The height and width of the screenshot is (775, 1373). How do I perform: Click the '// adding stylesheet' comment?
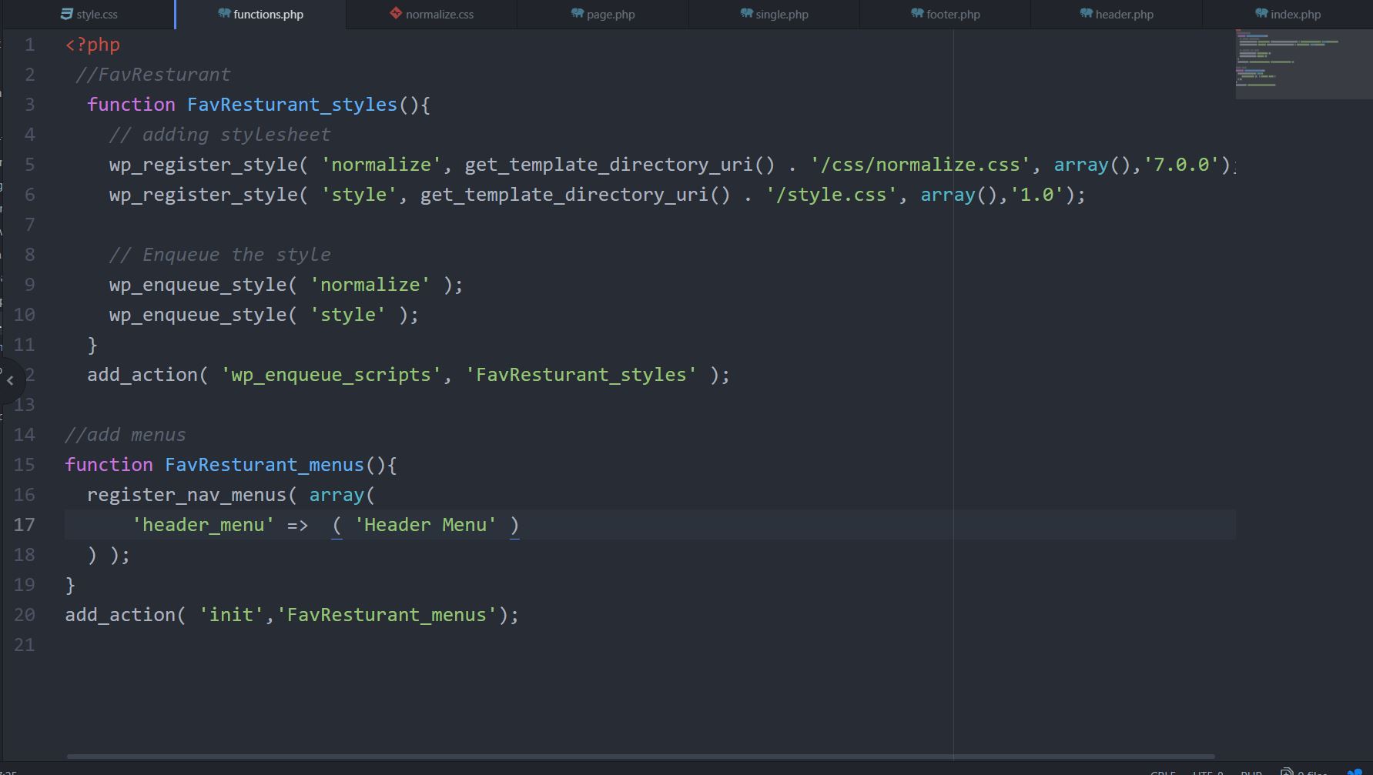coord(219,135)
